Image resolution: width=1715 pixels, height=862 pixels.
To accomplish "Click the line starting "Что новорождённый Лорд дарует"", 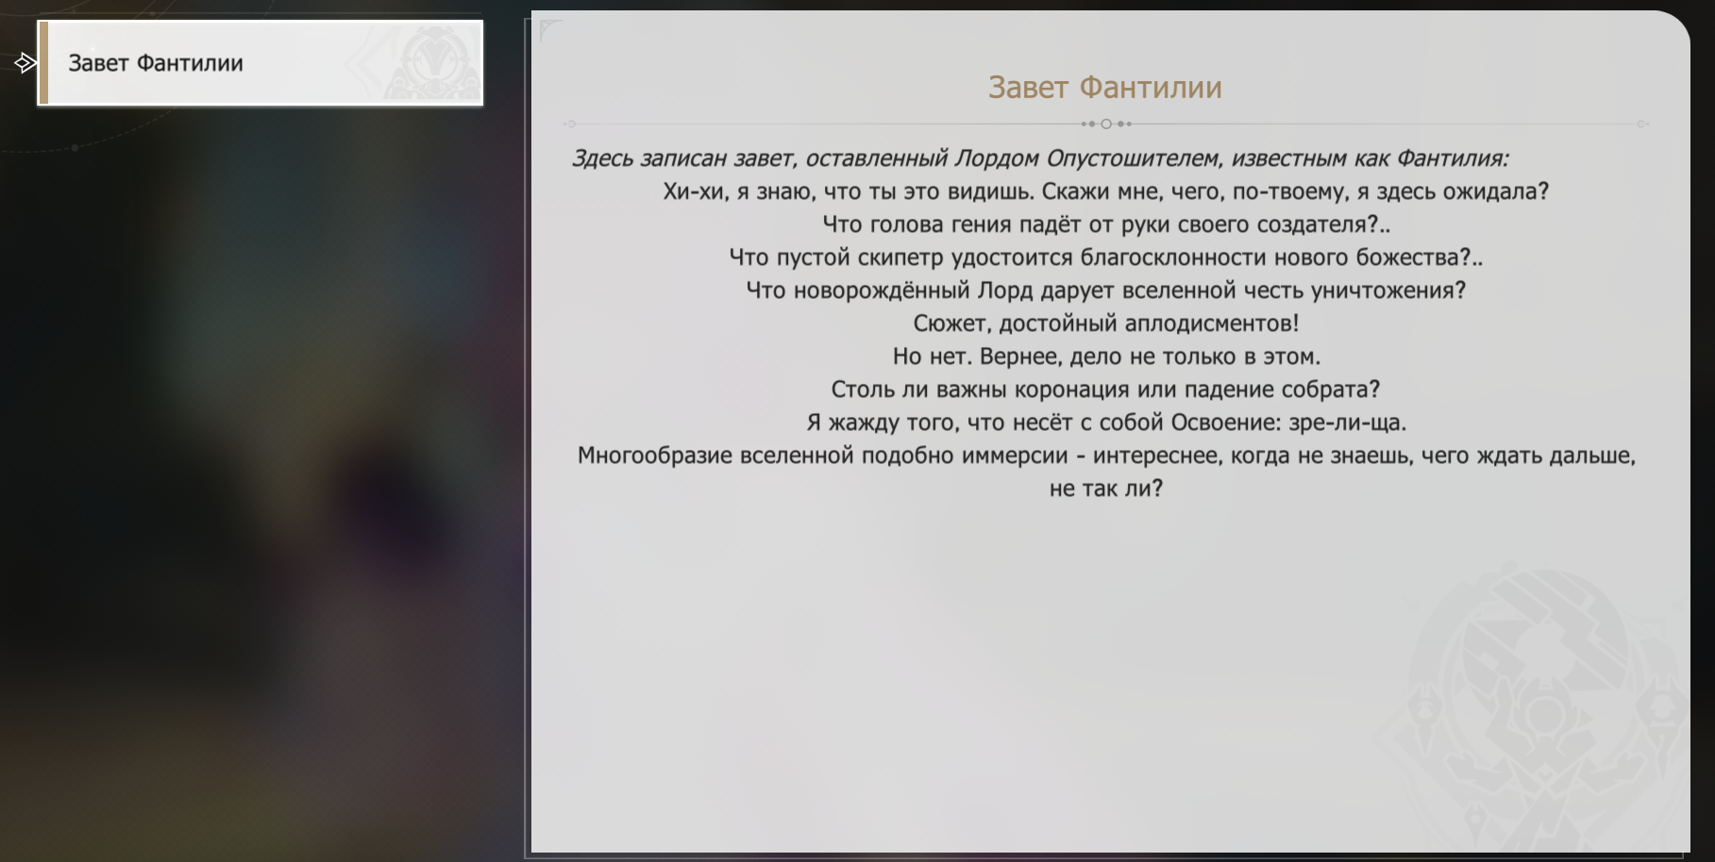I will (x=1106, y=290).
